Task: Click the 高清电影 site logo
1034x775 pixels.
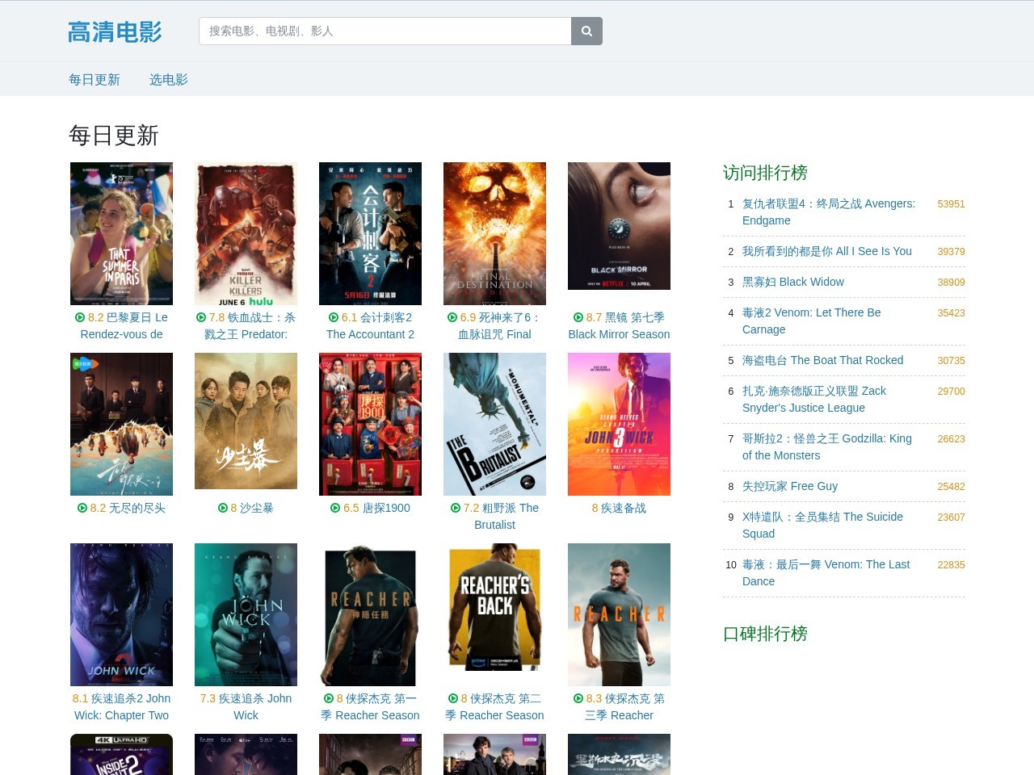Action: coord(115,32)
